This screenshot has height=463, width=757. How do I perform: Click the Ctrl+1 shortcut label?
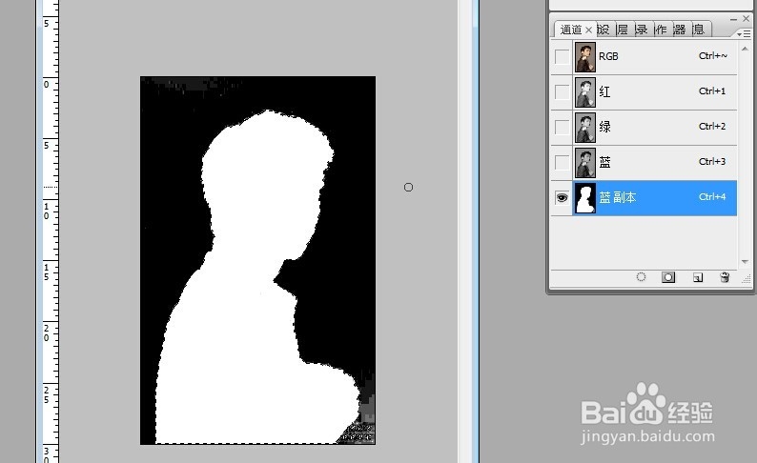pos(712,91)
